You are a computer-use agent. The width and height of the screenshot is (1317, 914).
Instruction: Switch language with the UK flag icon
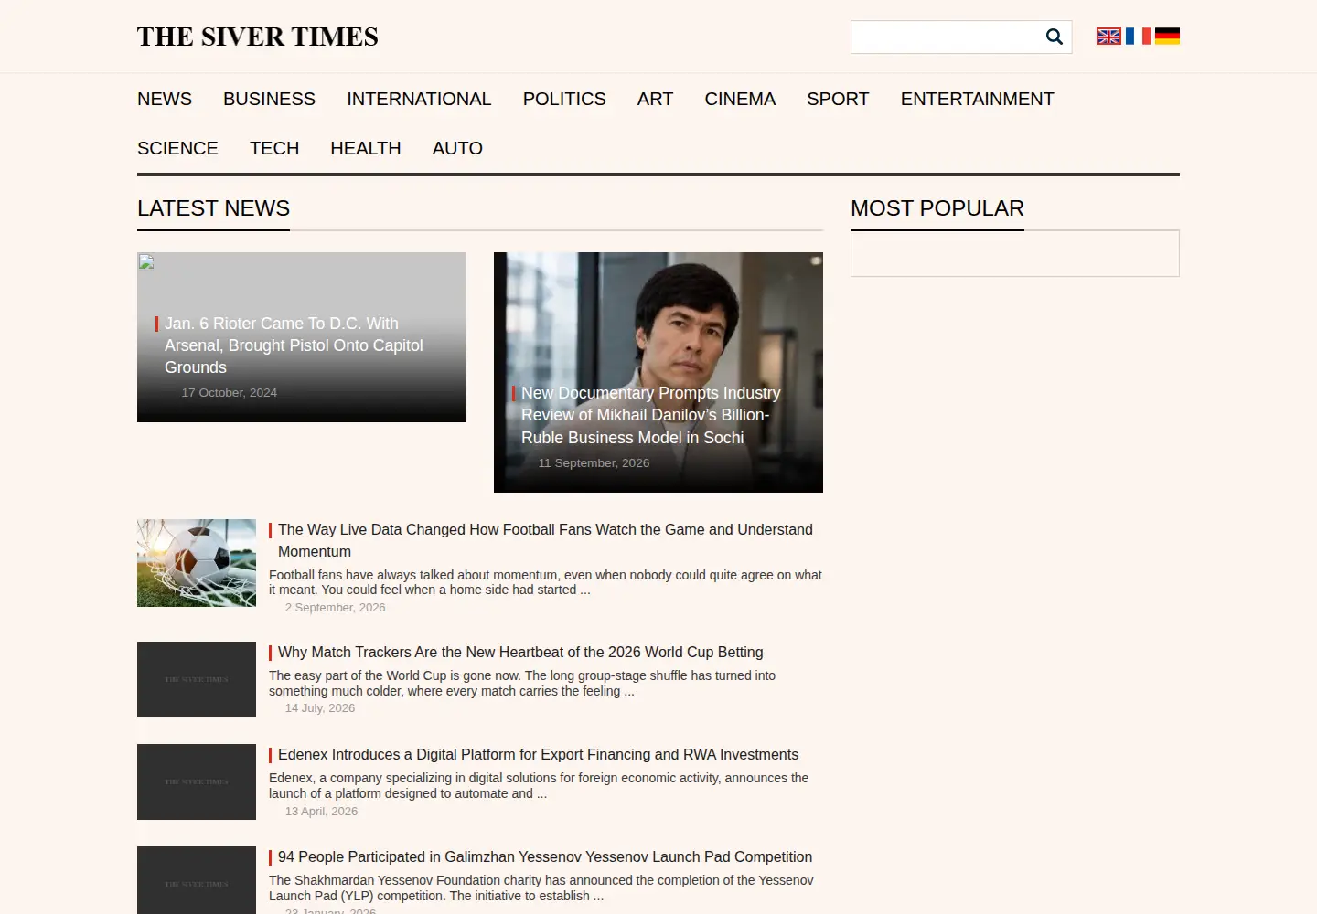click(x=1108, y=37)
